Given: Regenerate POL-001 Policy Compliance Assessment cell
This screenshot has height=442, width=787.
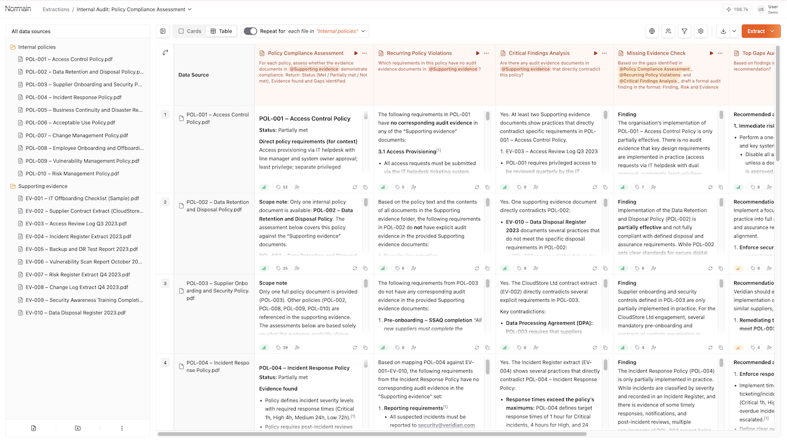Looking at the screenshot, I should click(x=355, y=187).
